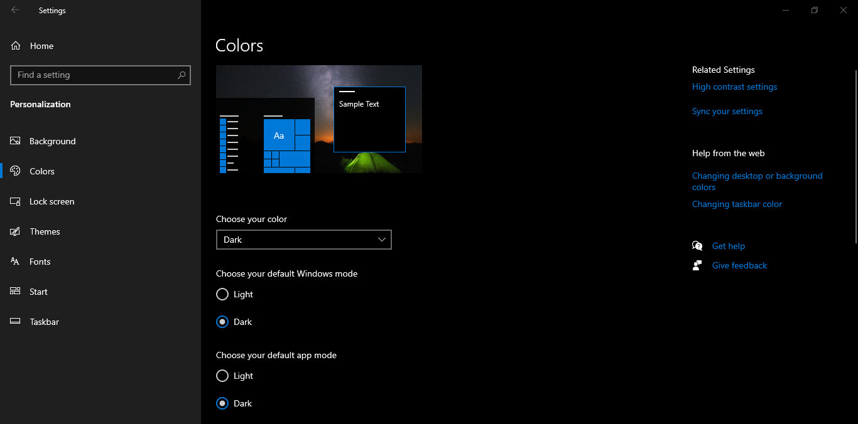Image resolution: width=858 pixels, height=424 pixels.
Task: Select Dark for default Windows mode
Action: (222, 322)
